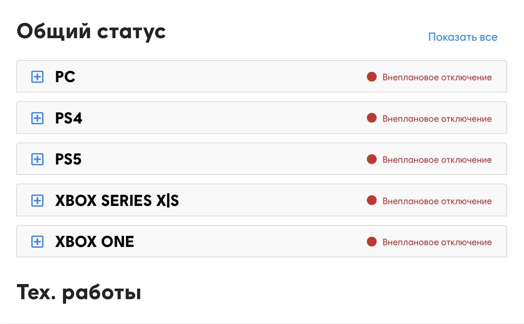Select the PS4 platform name

69,118
